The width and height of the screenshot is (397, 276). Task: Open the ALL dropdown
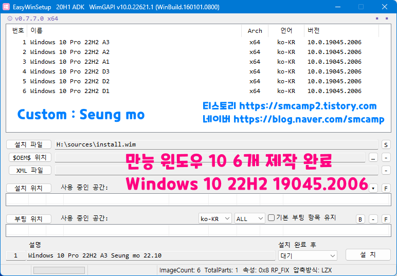[249, 218]
